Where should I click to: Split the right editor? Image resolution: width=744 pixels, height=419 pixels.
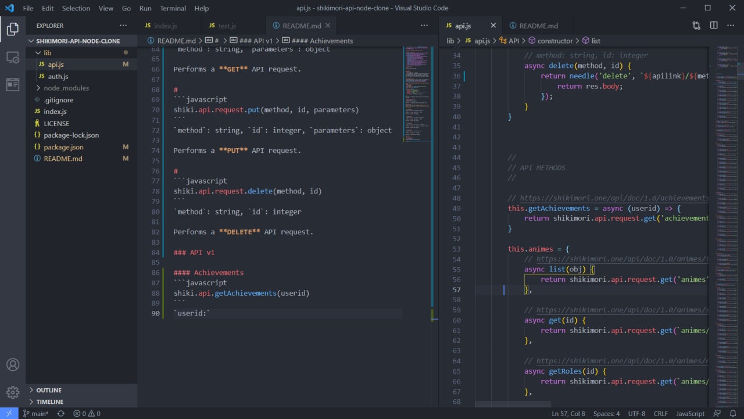coord(714,26)
